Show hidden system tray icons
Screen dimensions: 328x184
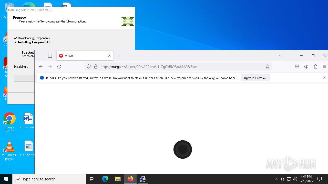click(x=276, y=179)
